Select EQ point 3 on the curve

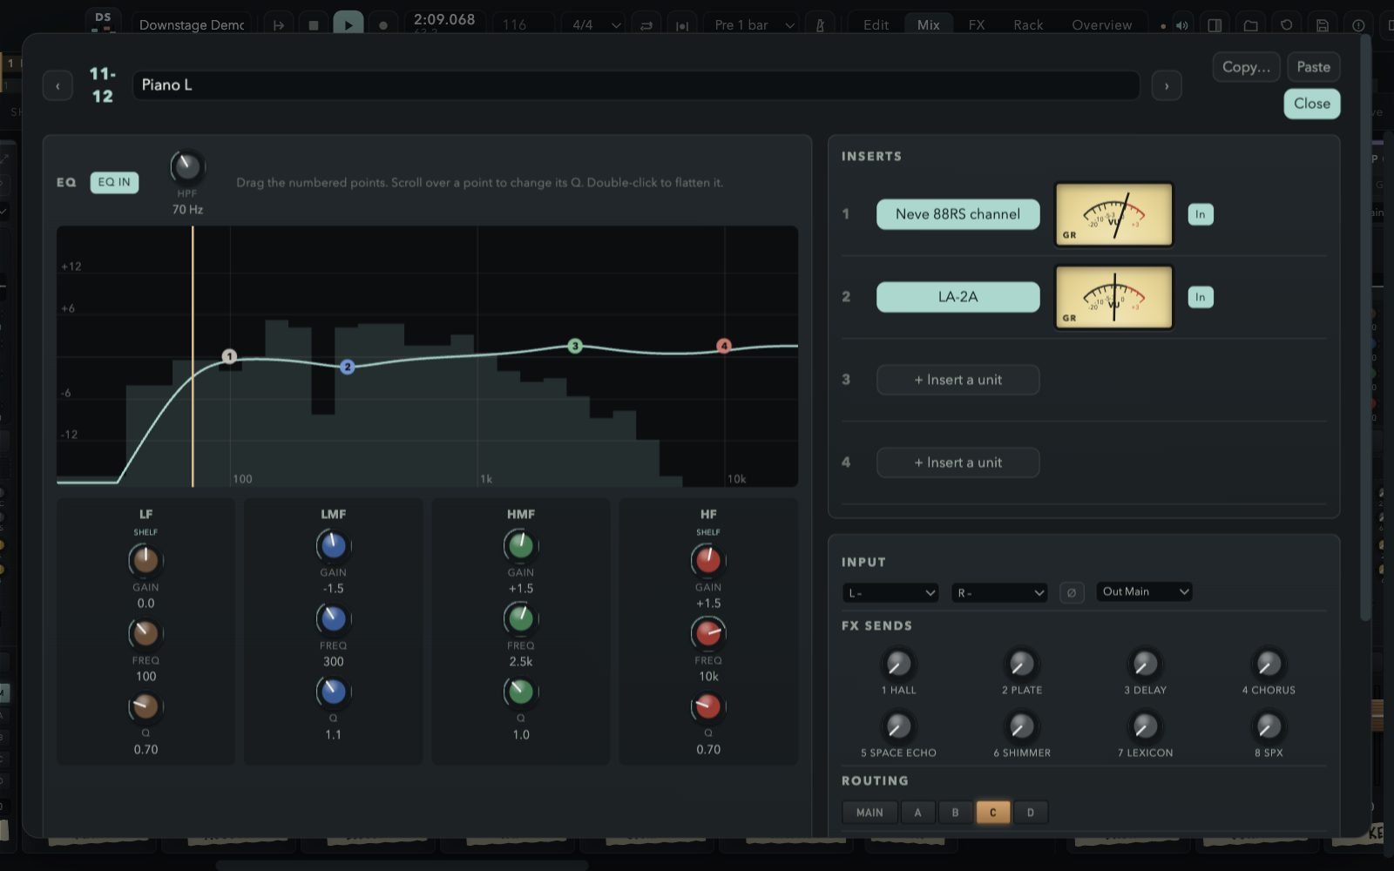[575, 346]
